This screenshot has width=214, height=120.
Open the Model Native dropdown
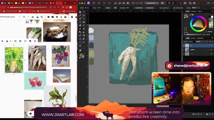(195, 8)
